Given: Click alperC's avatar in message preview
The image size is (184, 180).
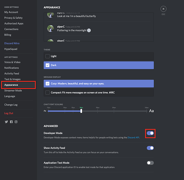Looking at the screenshot, I should [x=50, y=28].
